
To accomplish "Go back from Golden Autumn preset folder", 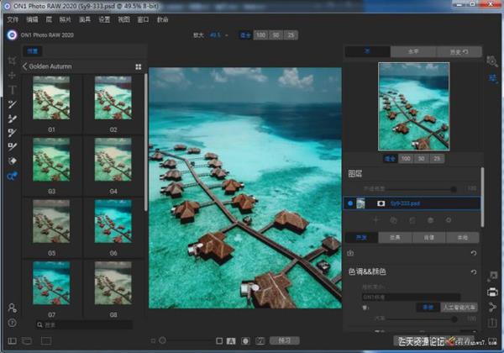I will [x=25, y=66].
